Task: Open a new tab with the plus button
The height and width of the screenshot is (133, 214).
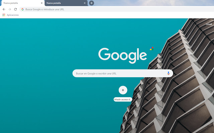Action: tap(91, 3)
